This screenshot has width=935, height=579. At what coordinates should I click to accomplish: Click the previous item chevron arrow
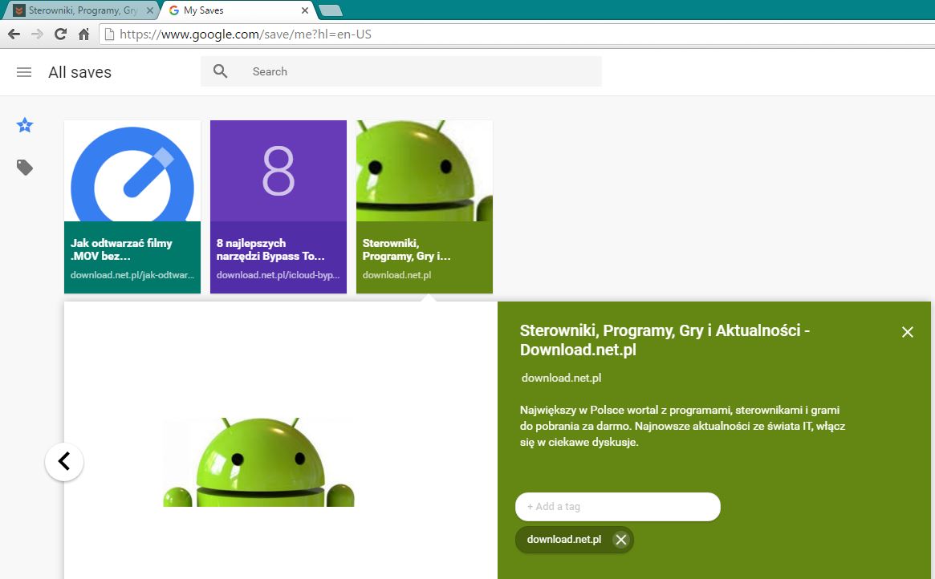point(63,462)
